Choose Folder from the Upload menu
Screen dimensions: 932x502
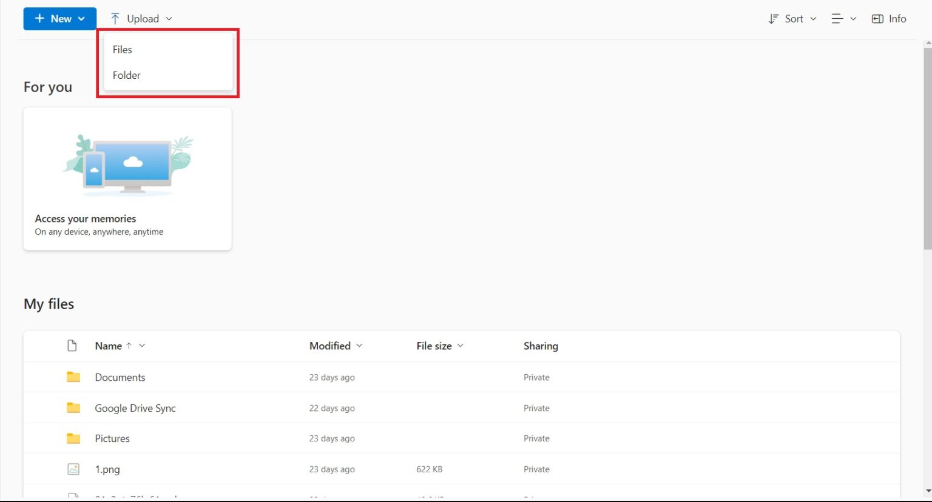point(168,75)
